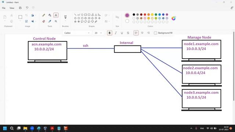Pick the green color swatch
This screenshot has height=132, width=235.
[156, 15]
